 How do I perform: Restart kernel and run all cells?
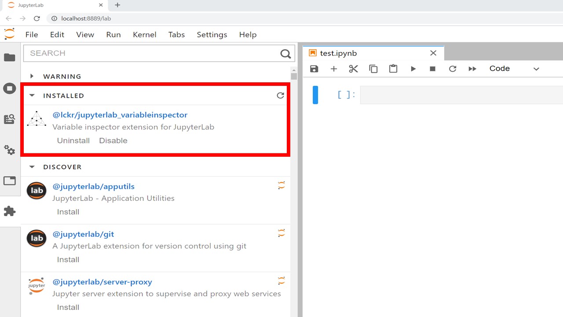(472, 69)
